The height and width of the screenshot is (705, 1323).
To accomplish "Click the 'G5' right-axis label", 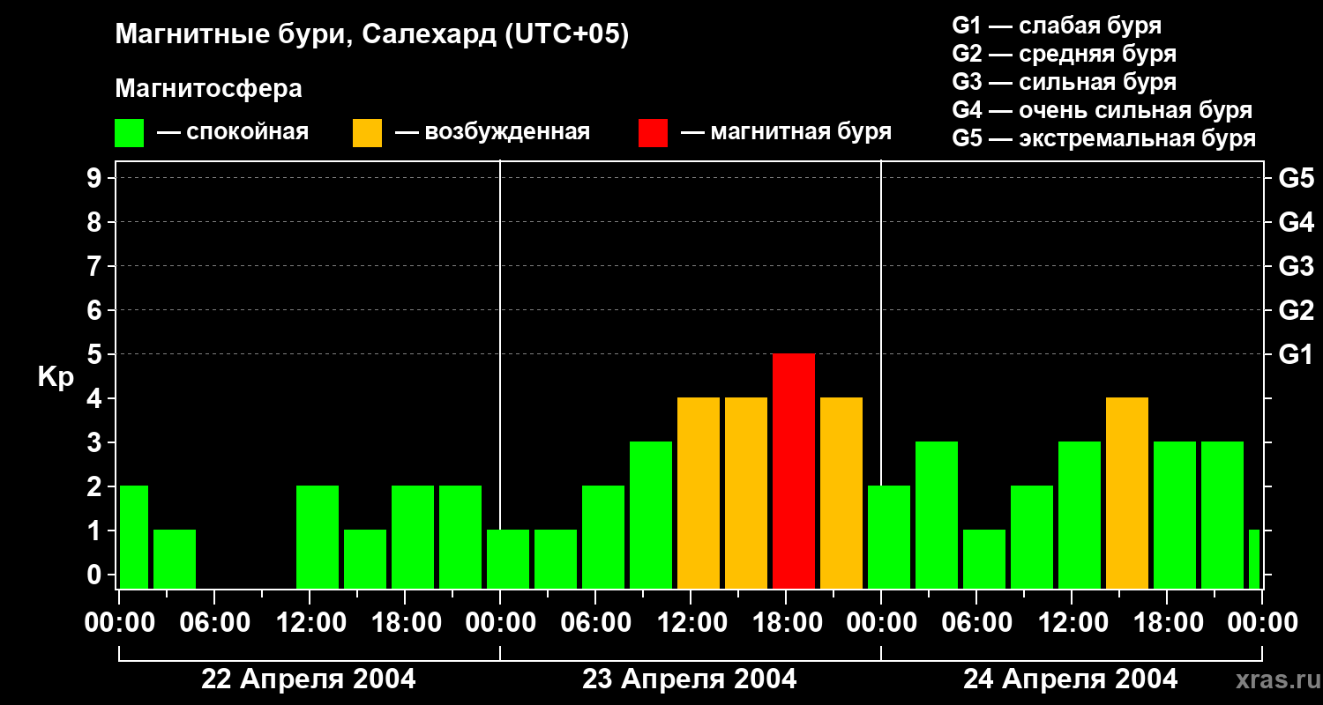I will point(1296,179).
